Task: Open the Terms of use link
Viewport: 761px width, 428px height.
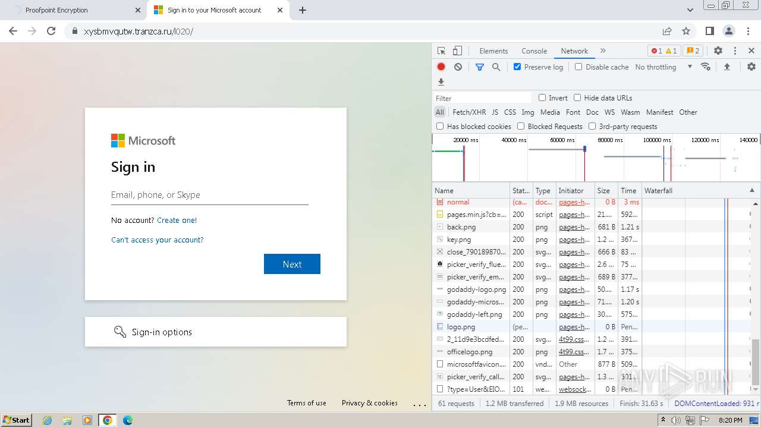Action: (307, 402)
